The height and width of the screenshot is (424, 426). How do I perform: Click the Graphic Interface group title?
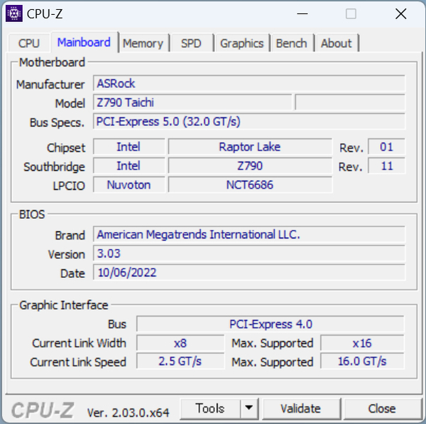pos(64,305)
